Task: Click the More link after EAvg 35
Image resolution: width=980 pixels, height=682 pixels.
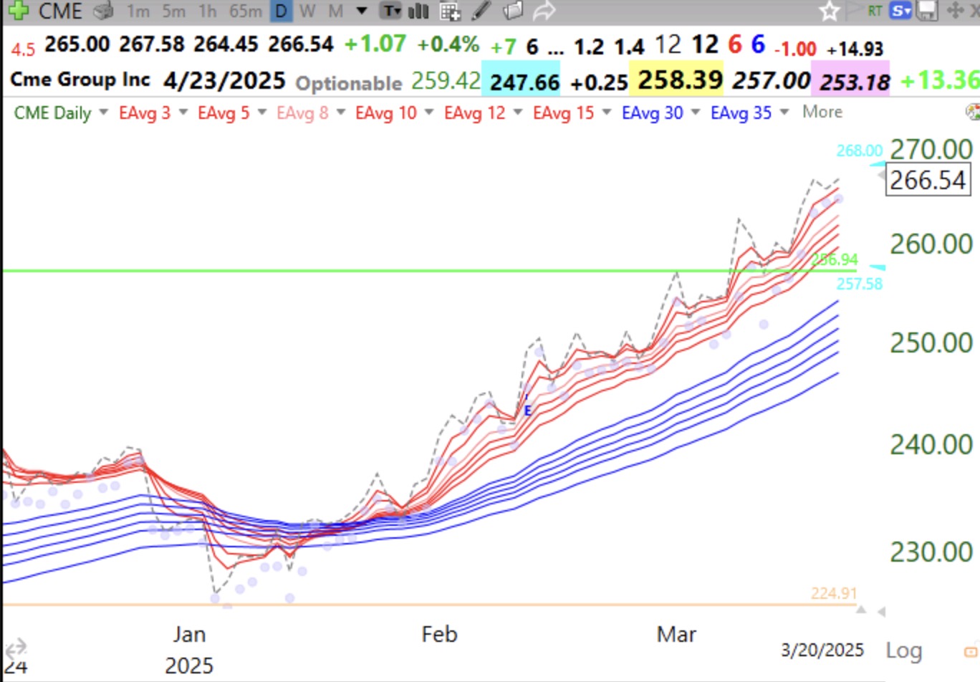Action: [821, 112]
